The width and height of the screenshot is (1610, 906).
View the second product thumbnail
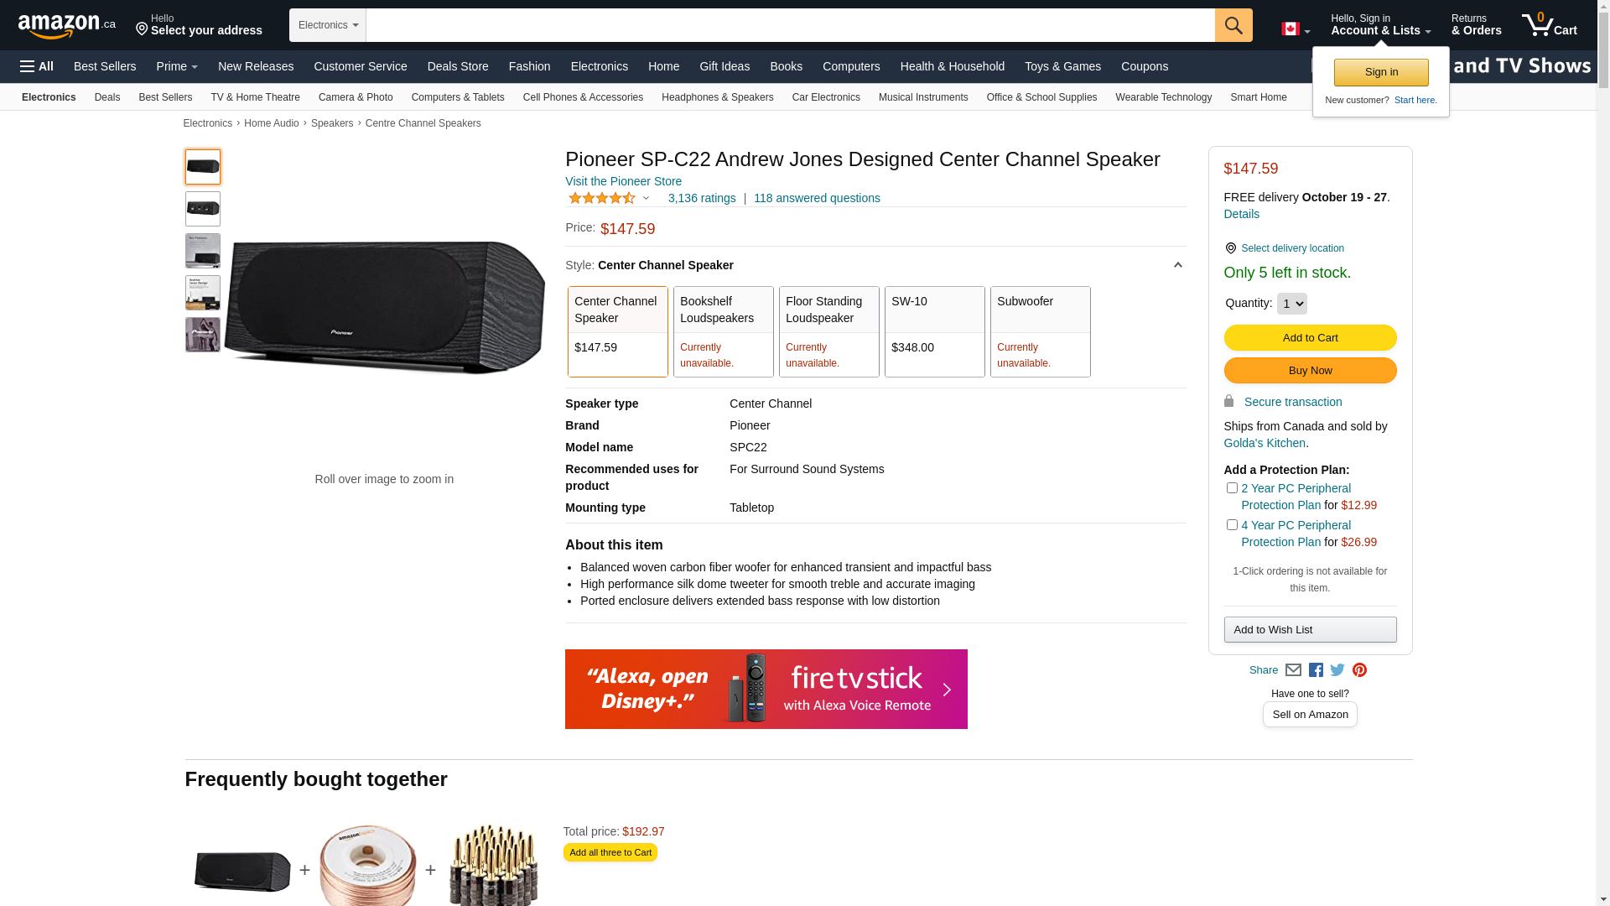(203, 209)
